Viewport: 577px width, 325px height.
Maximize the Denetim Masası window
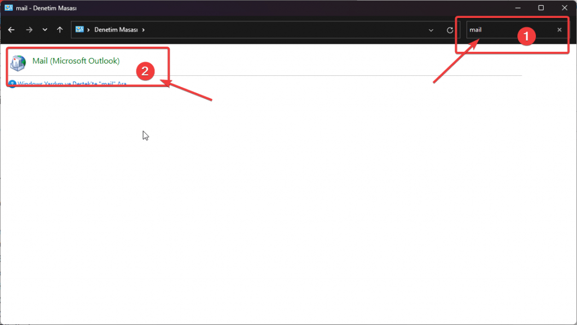(x=541, y=8)
